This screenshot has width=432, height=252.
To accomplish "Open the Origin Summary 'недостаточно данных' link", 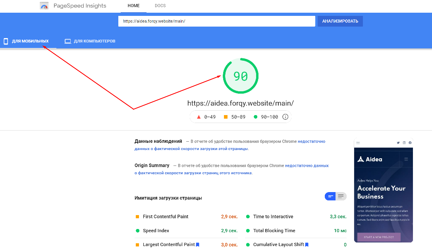I will [307, 165].
